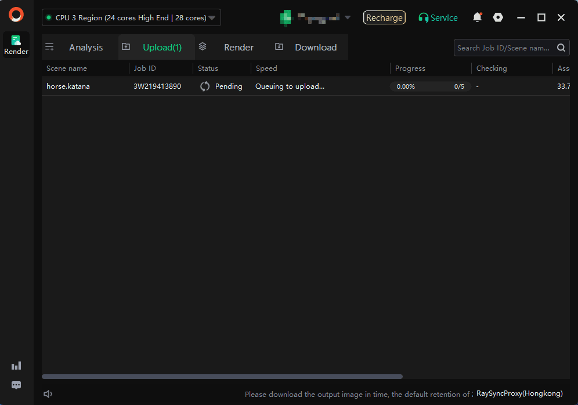
Task: Open the statistics bar chart icon
Action: click(16, 366)
